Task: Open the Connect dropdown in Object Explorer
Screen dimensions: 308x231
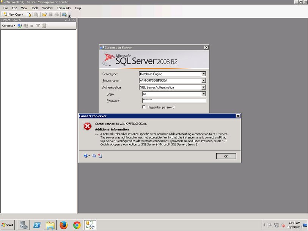Action: (x=9, y=26)
